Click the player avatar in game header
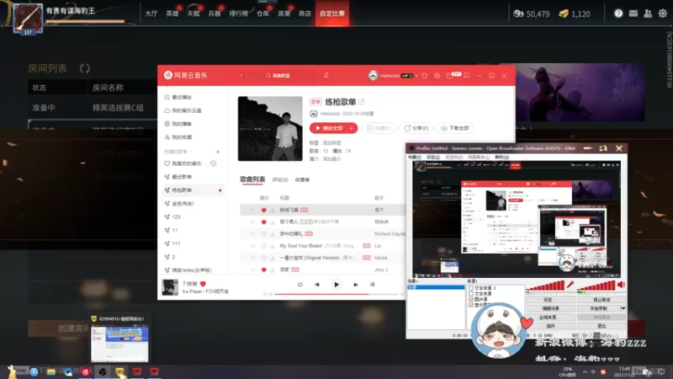This screenshot has width=673, height=379. 28,18
